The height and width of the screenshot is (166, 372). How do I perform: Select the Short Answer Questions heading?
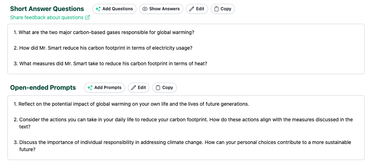point(47,9)
